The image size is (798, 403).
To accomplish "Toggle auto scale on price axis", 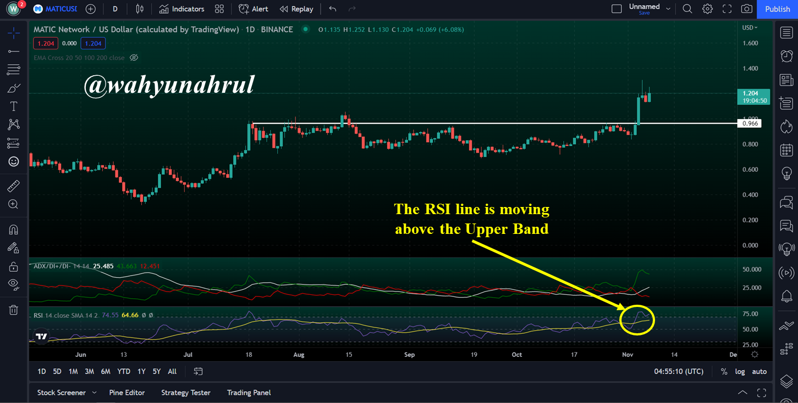I will [760, 372].
